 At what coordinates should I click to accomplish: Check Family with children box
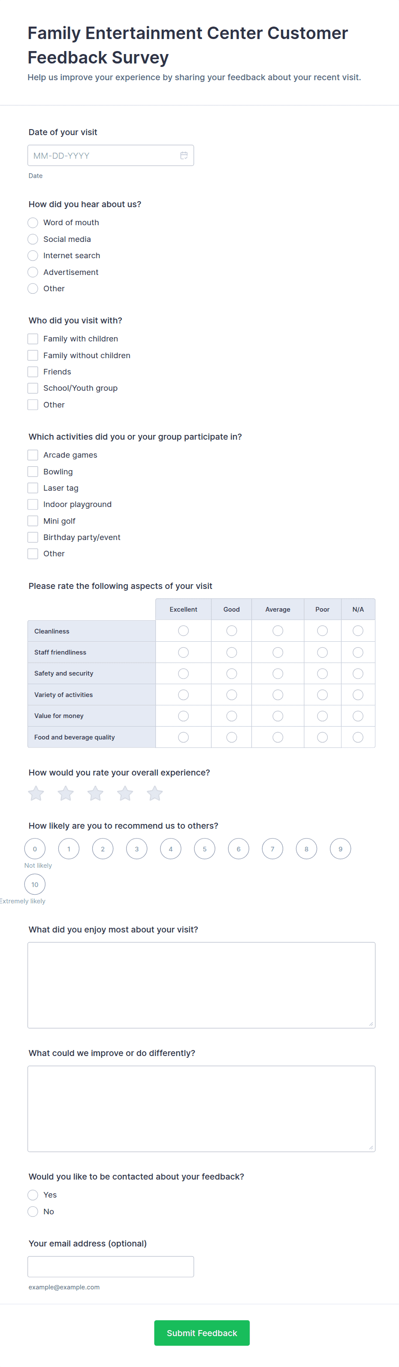(x=33, y=338)
